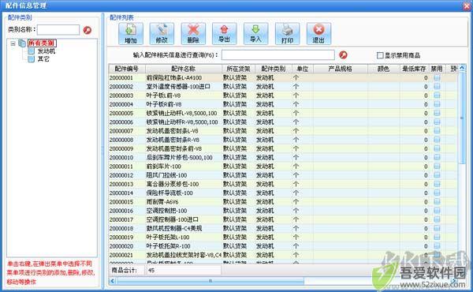Toggle 禁用 checkbox for row 20000003
The width and height of the screenshot is (473, 292).
click(437, 95)
